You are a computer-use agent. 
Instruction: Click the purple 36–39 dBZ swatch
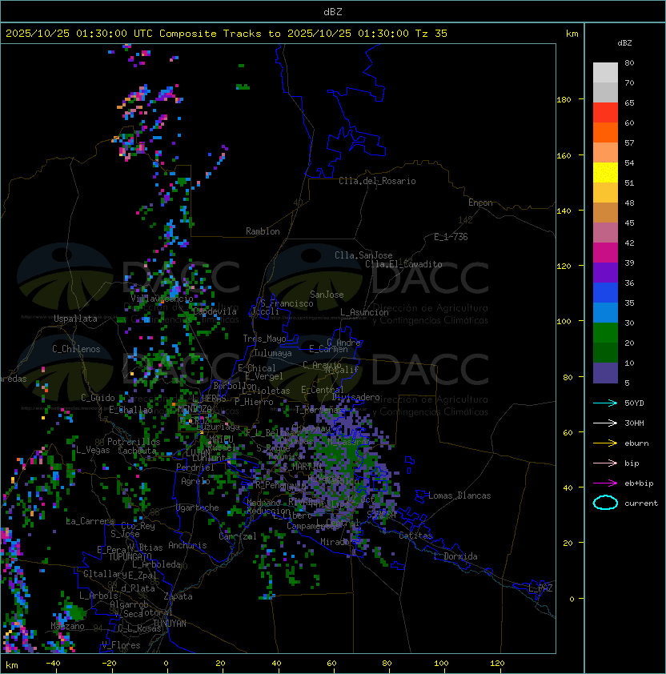605,272
